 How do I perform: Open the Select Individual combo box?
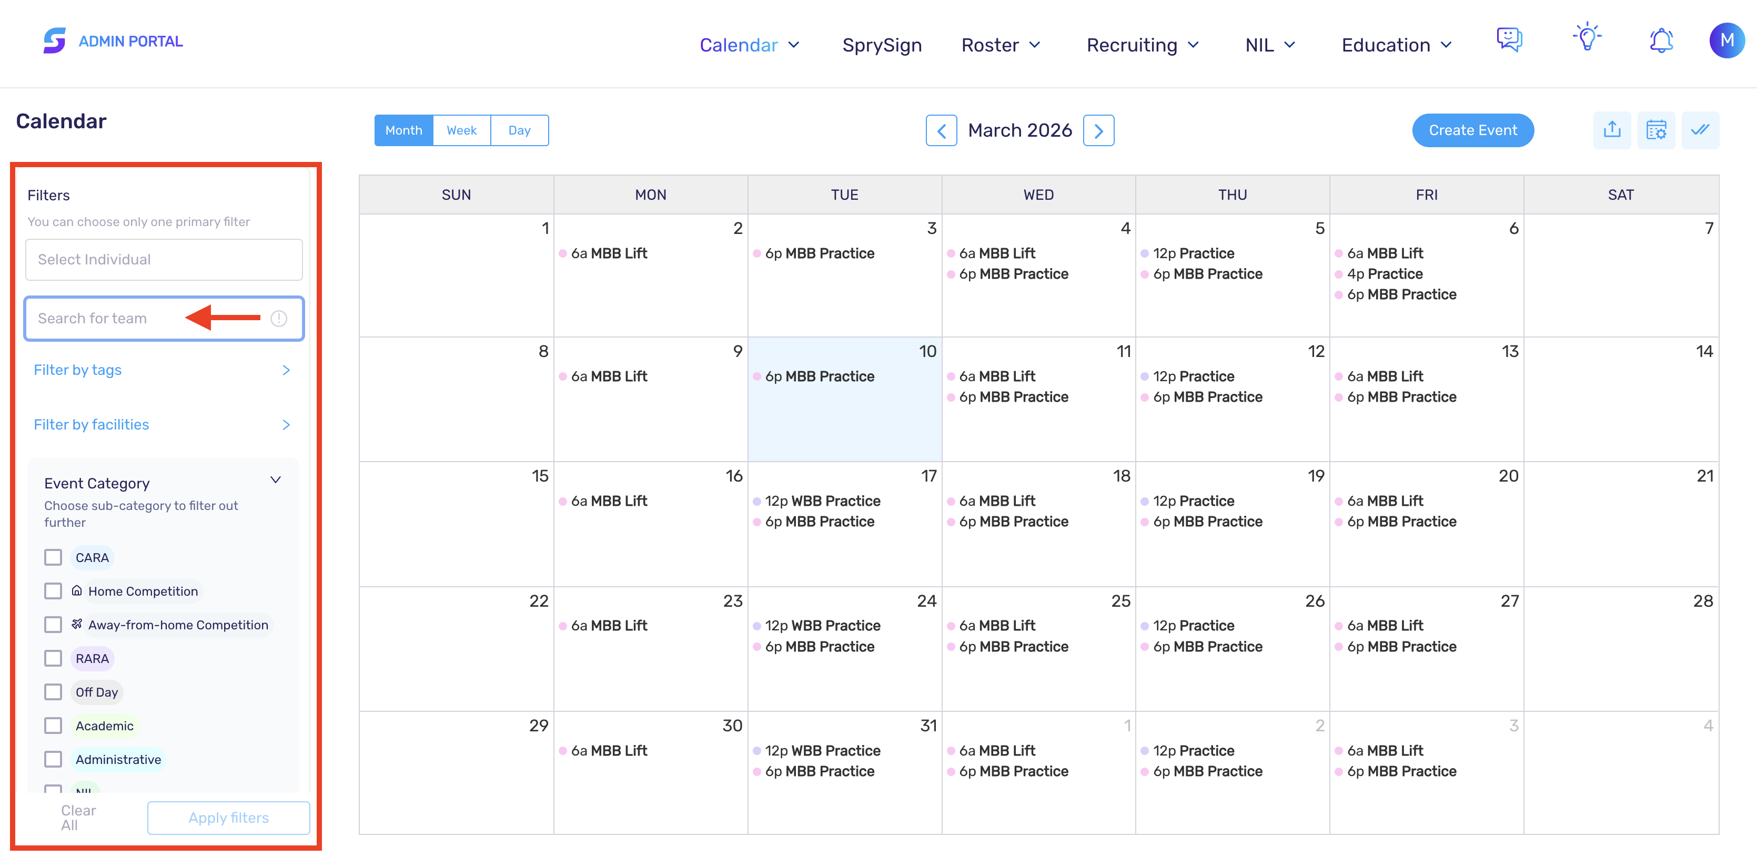[x=164, y=259]
